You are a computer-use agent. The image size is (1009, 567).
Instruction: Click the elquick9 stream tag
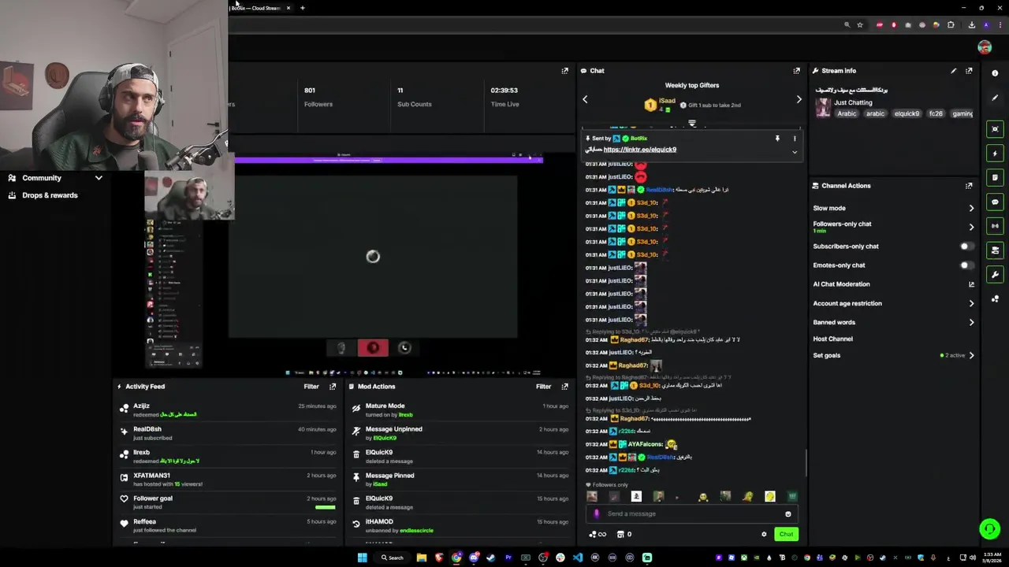click(907, 113)
